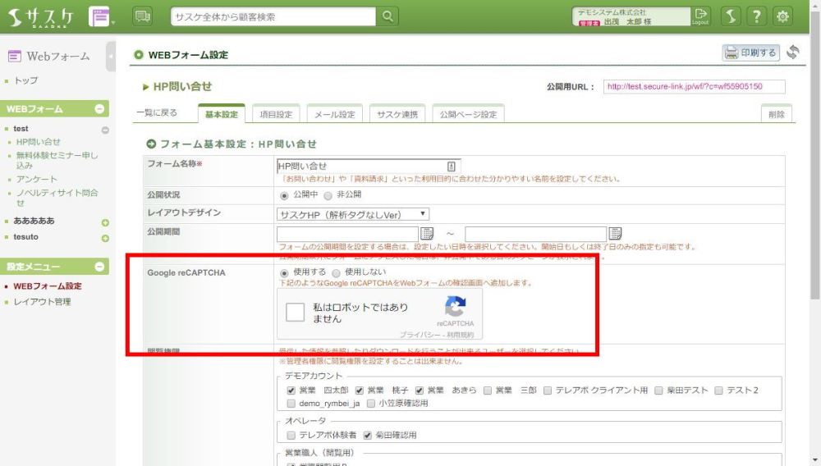Image resolution: width=821 pixels, height=466 pixels.
Task: Click the refresh arrows icon beside print
Action: pyautogui.click(x=792, y=53)
